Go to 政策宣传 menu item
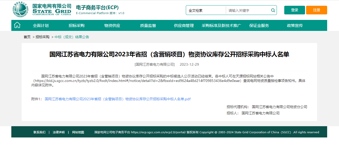Viewport: 339px width, 155px height. 295,25
